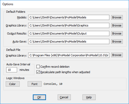Open Help for Options dialog

[89, 97]
